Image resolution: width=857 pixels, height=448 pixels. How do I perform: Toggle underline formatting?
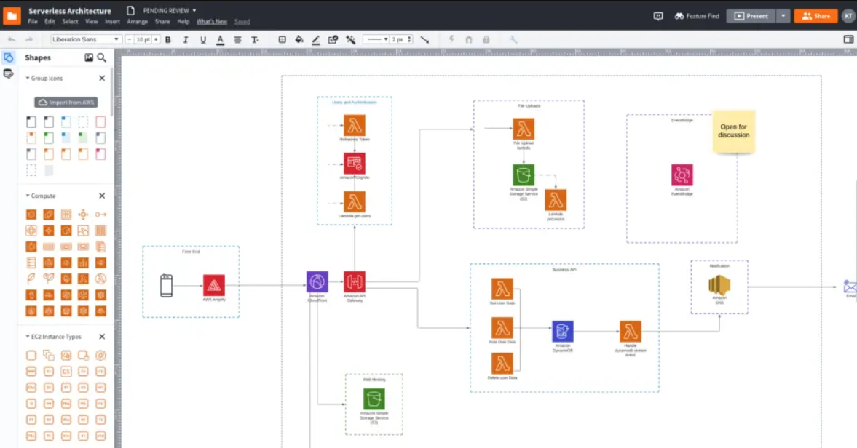click(x=202, y=39)
